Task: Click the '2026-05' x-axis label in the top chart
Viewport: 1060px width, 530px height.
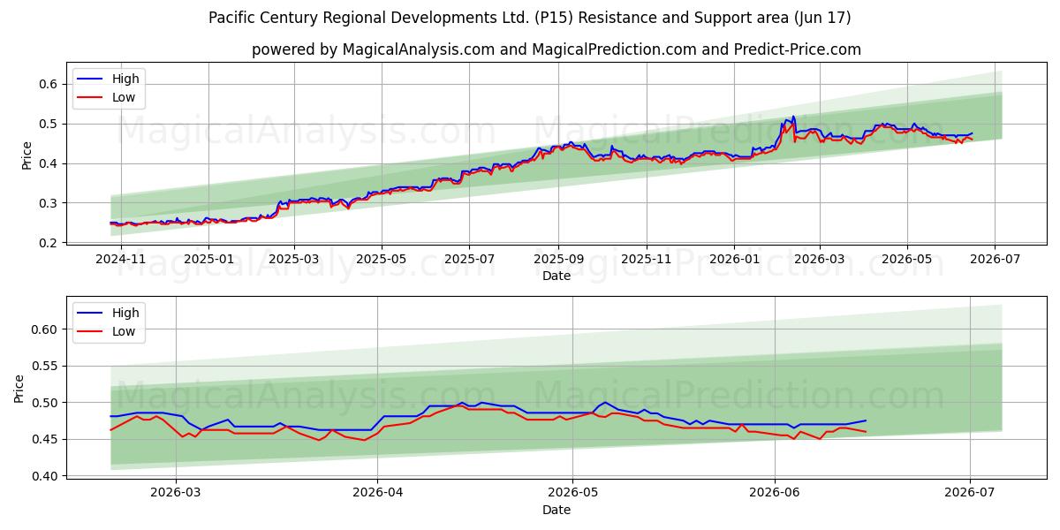Action: (907, 259)
